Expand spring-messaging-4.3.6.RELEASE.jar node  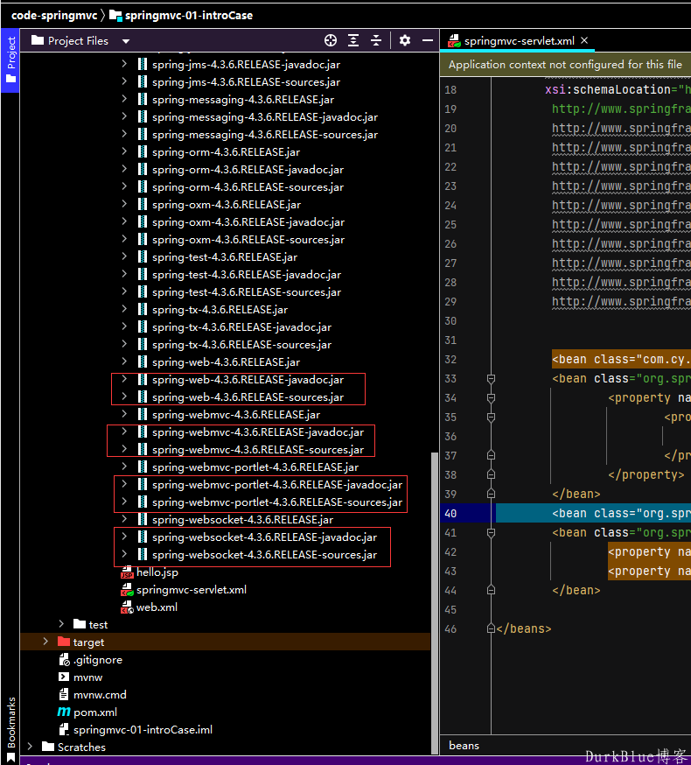tap(124, 99)
